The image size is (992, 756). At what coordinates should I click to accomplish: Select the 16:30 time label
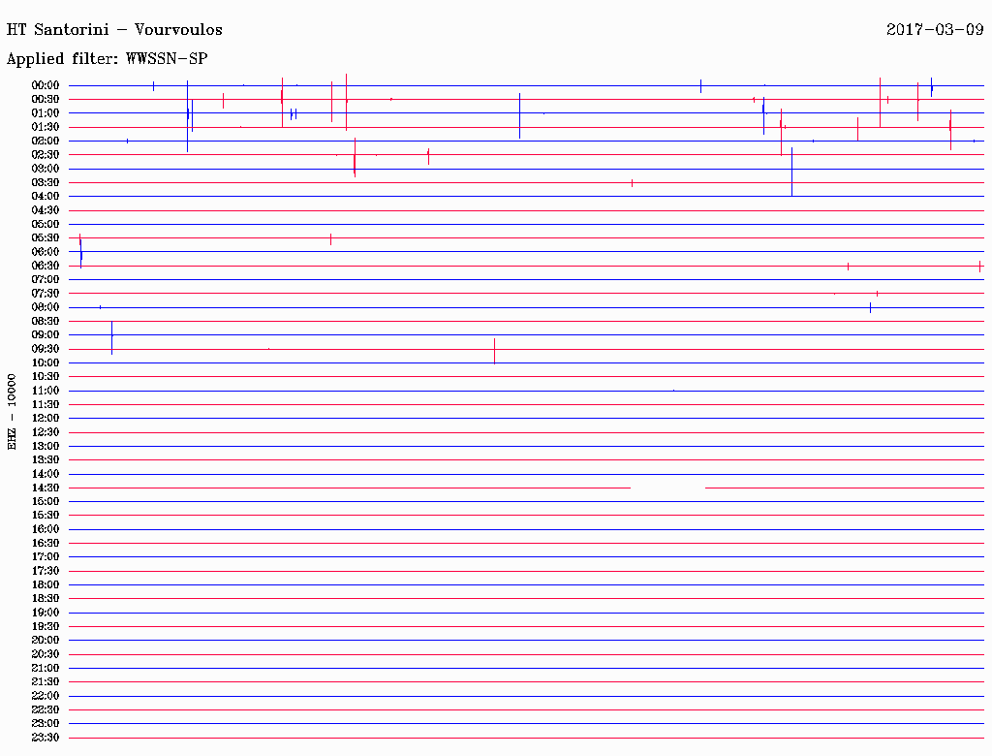[x=46, y=544]
